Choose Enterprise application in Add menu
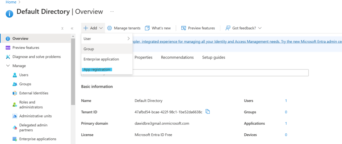This screenshot has width=342, height=144. [x=101, y=59]
